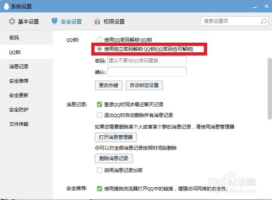Open the 权限设置 tab
This screenshot has width=272, height=200.
tap(109, 22)
